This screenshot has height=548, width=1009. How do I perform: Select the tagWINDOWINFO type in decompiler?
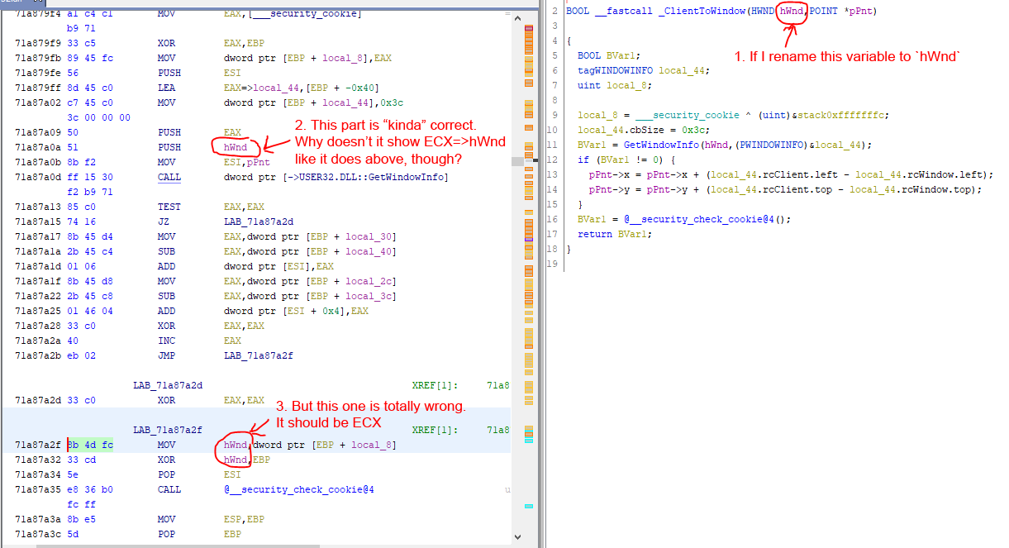coord(616,70)
